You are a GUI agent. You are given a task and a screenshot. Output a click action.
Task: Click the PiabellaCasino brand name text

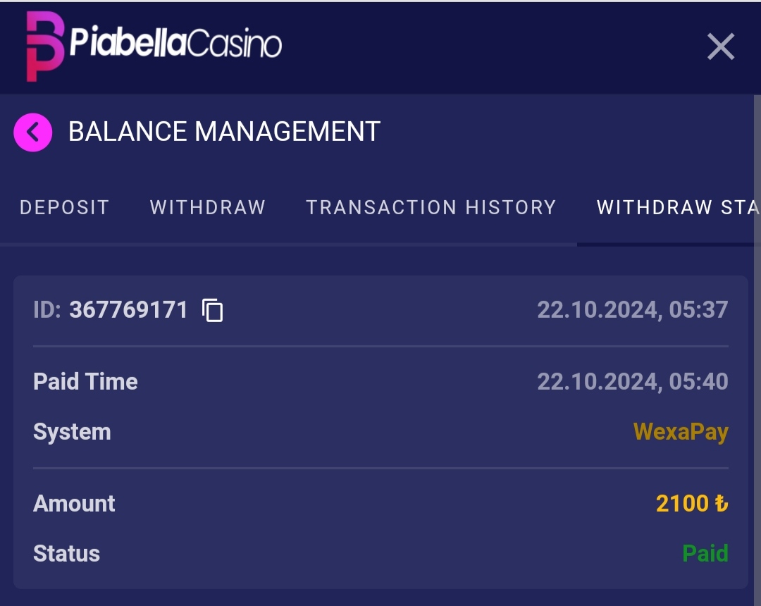175,44
